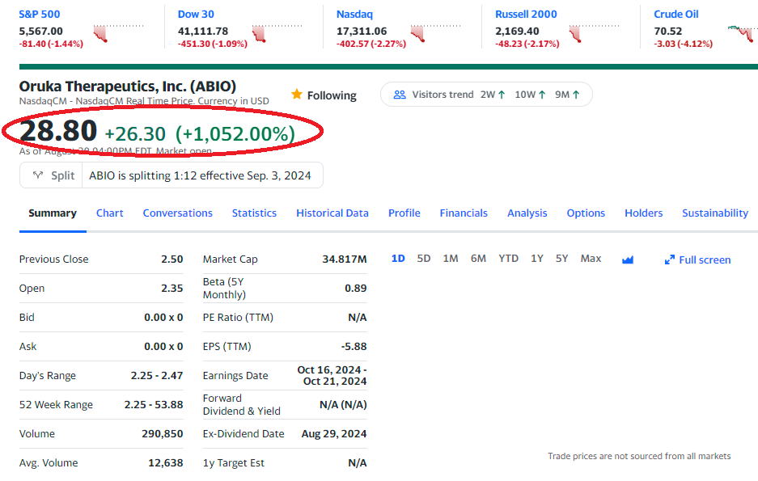Click the Open value 2.35

pos(172,289)
